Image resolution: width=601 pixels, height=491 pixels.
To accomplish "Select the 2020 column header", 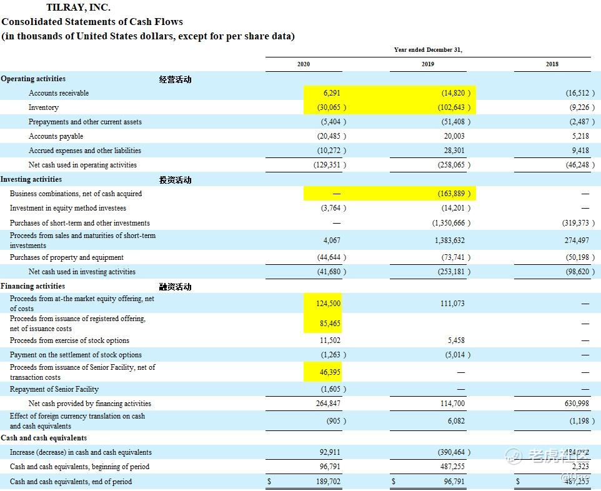I will (x=304, y=64).
